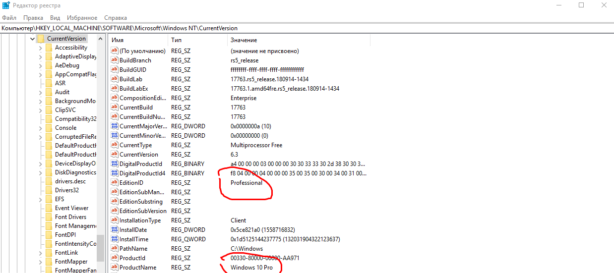Select the EditionSubstring value name
Image resolution: width=614 pixels, height=273 pixels.
(141, 202)
